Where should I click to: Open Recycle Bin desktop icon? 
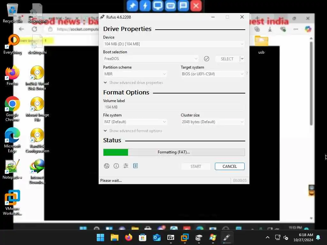coord(12,13)
